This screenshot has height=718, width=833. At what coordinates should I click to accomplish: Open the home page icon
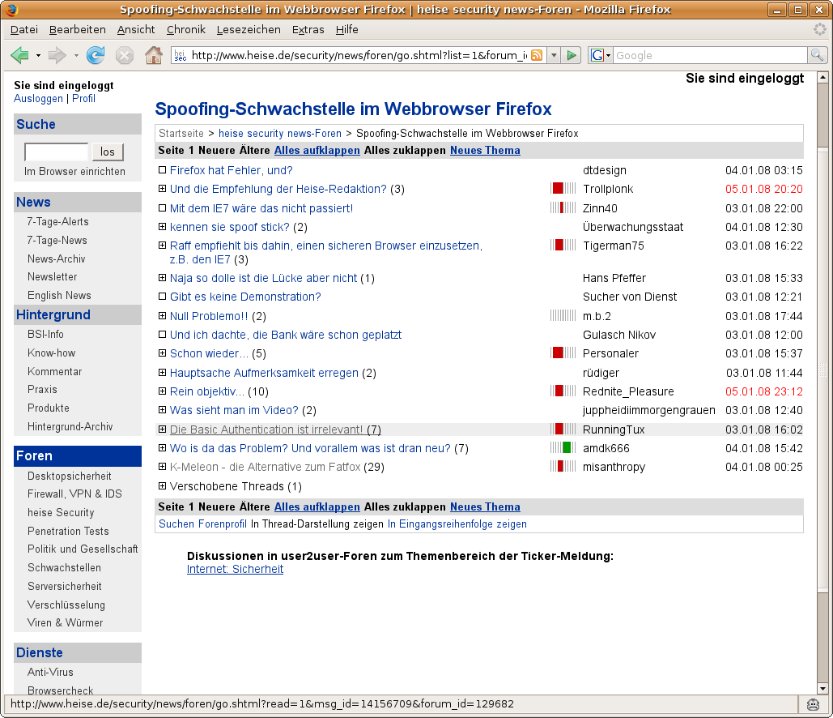tap(154, 55)
